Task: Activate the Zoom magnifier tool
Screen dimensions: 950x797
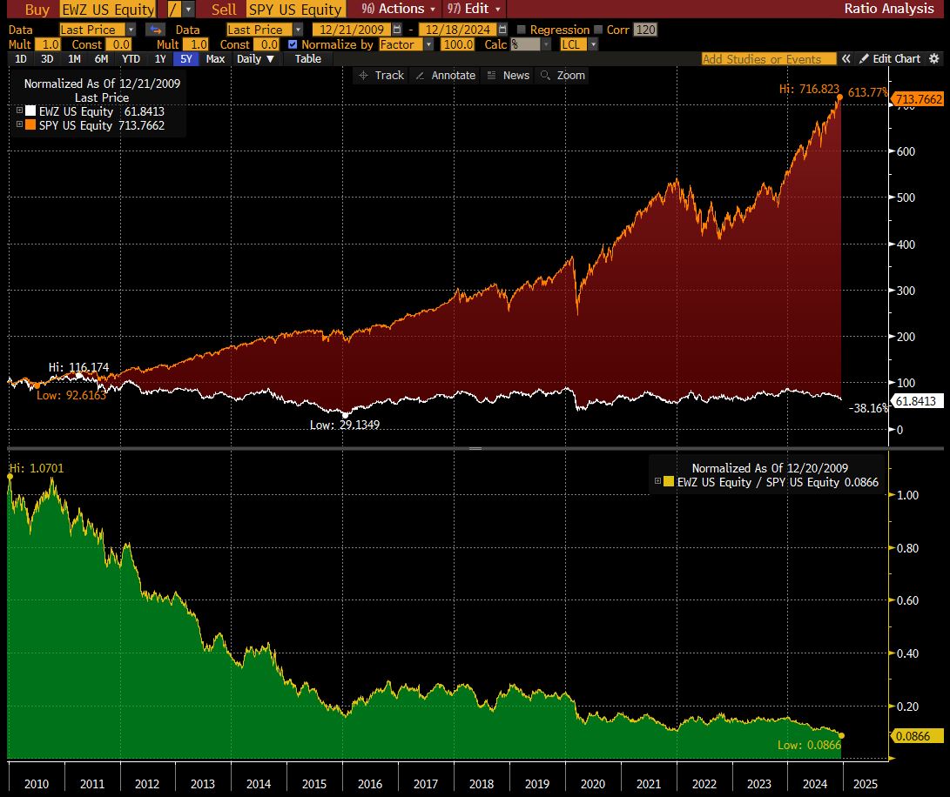Action: coord(563,76)
